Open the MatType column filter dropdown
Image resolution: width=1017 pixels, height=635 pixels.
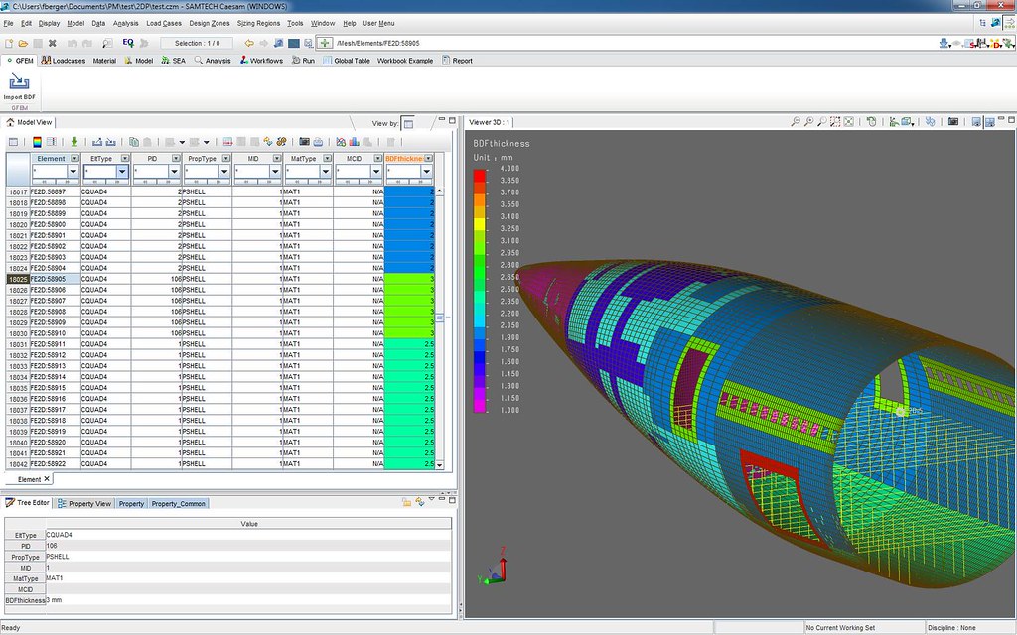[x=326, y=171]
